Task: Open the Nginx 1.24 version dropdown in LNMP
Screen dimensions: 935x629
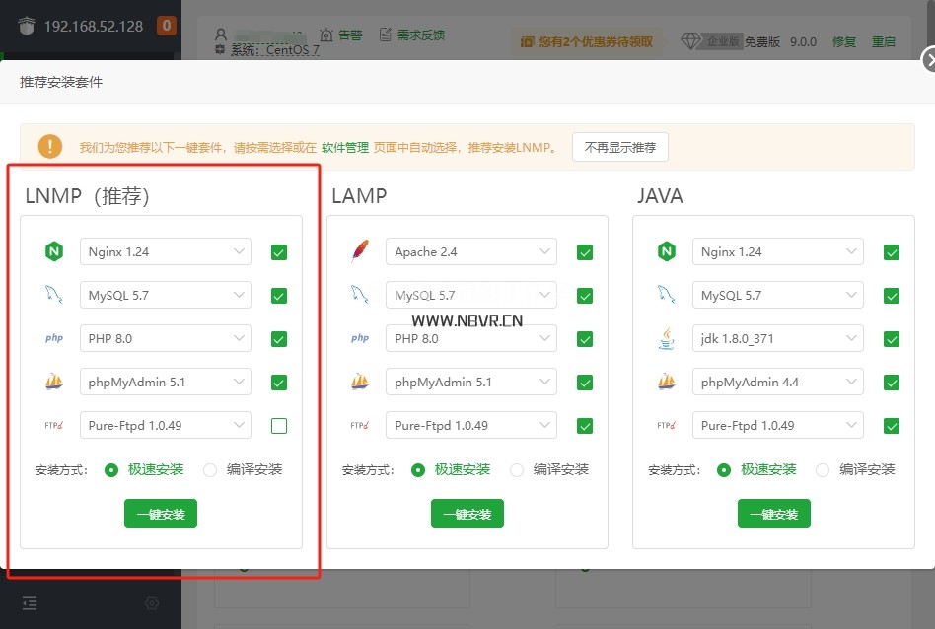Action: pyautogui.click(x=165, y=252)
